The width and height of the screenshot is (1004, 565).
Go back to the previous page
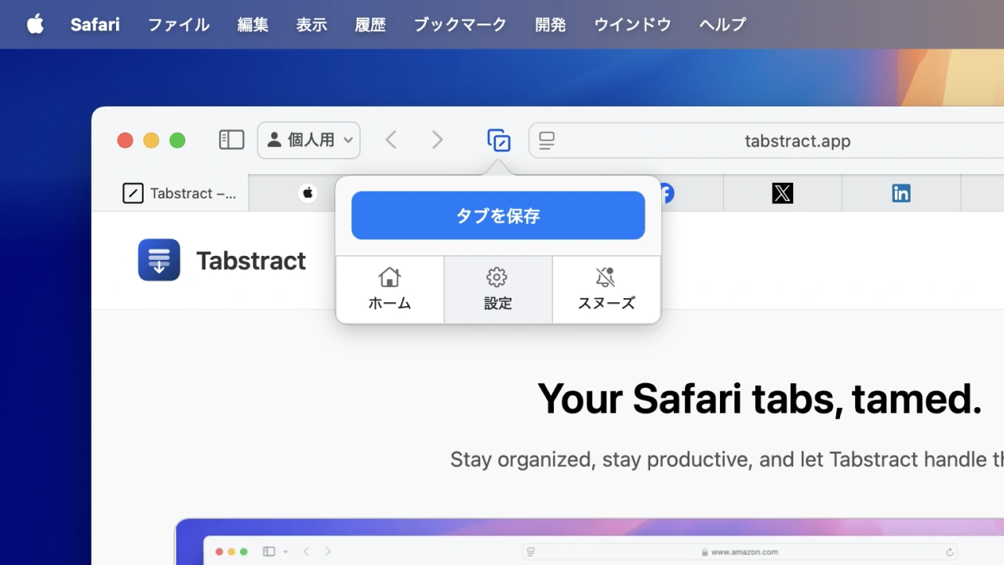[391, 140]
